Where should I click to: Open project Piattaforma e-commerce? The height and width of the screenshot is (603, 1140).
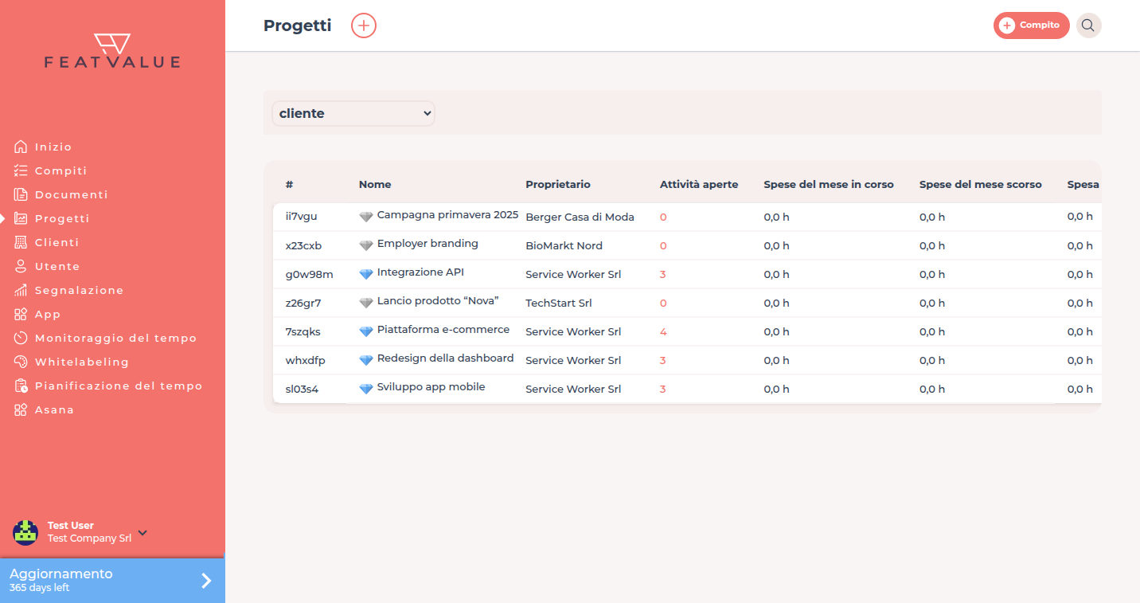coord(443,330)
